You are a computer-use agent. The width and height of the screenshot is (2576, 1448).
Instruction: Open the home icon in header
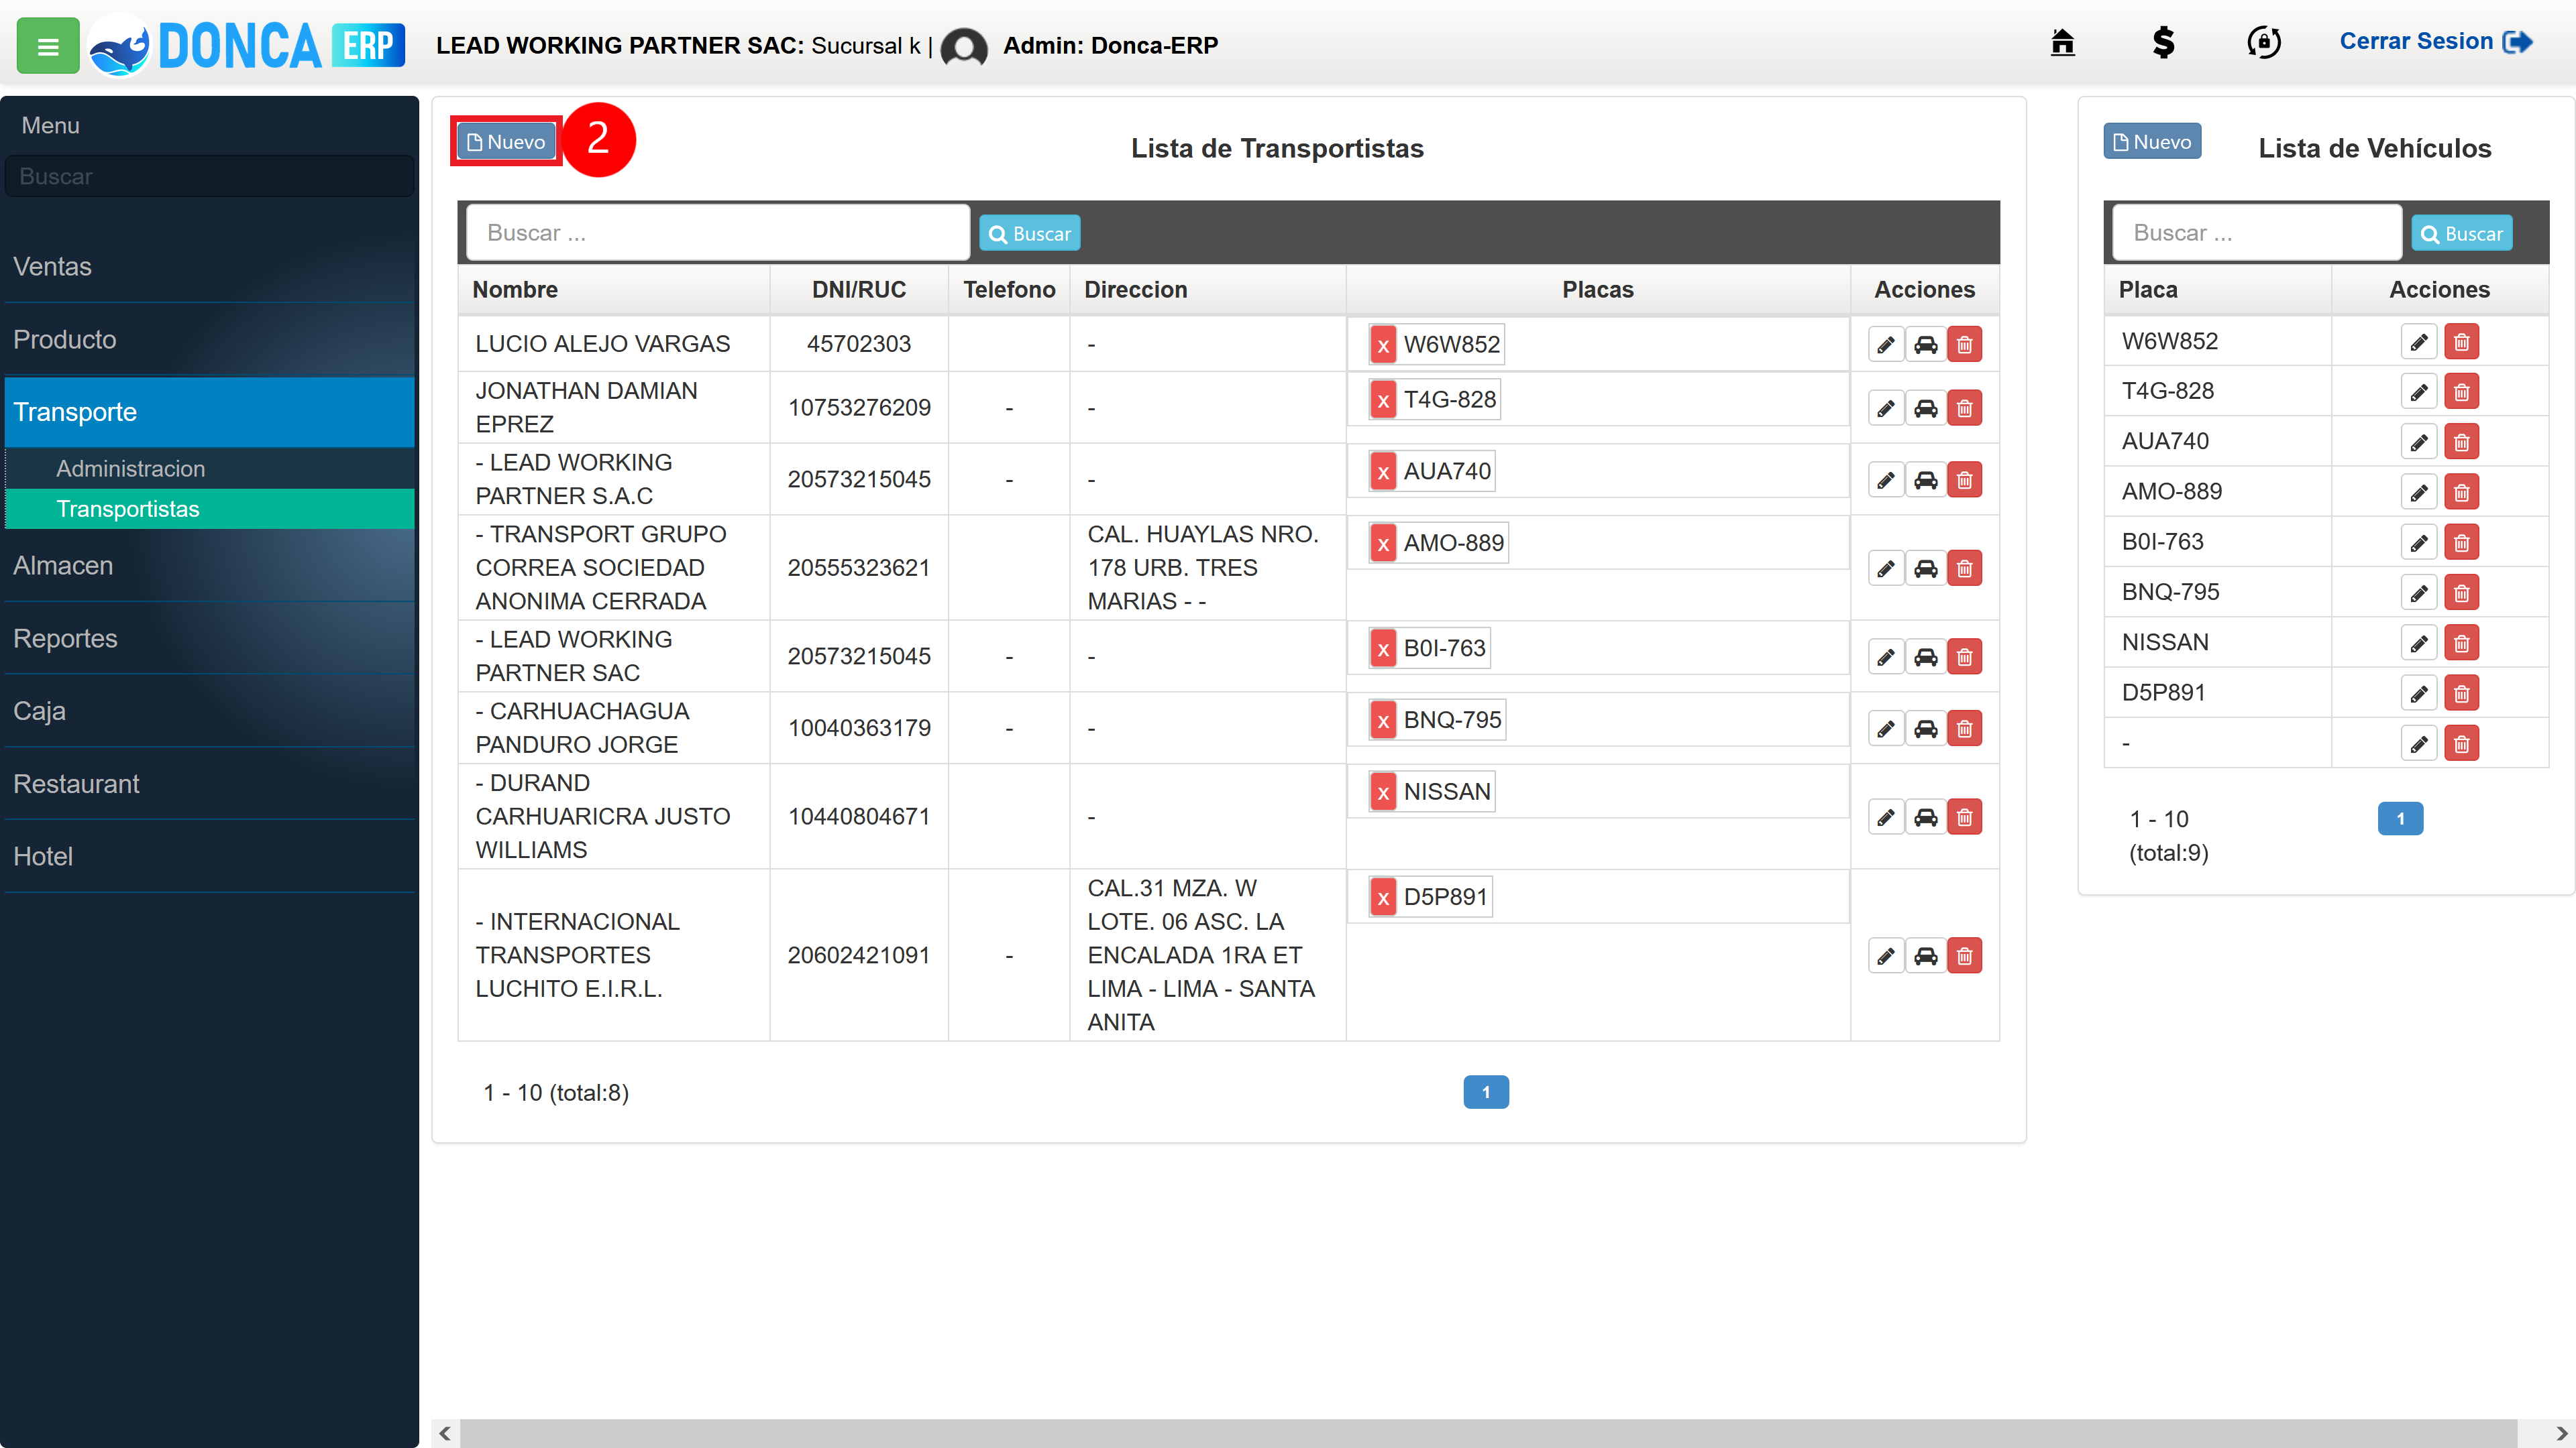pyautogui.click(x=2062, y=42)
